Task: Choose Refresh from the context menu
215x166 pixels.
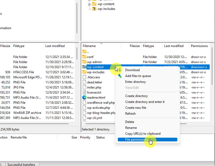Action: [x=130, y=114]
